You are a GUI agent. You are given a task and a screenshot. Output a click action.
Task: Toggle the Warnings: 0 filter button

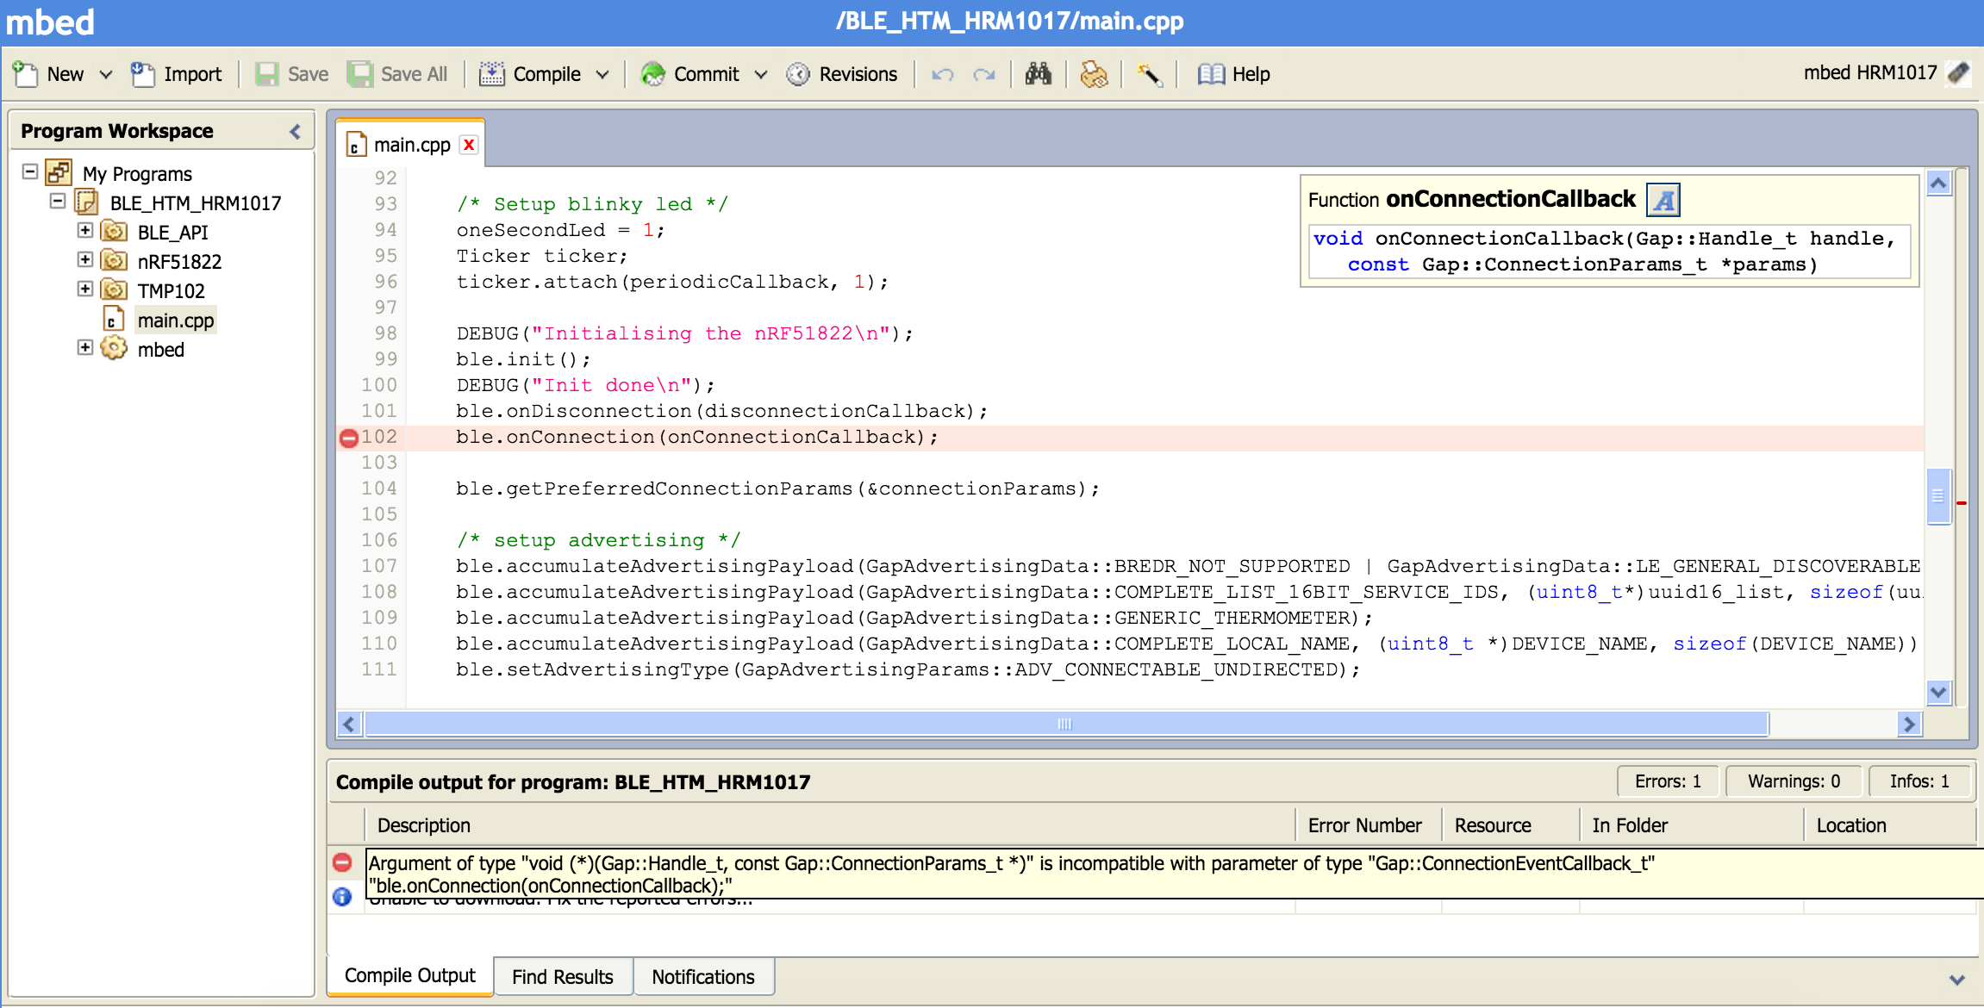tap(1794, 781)
